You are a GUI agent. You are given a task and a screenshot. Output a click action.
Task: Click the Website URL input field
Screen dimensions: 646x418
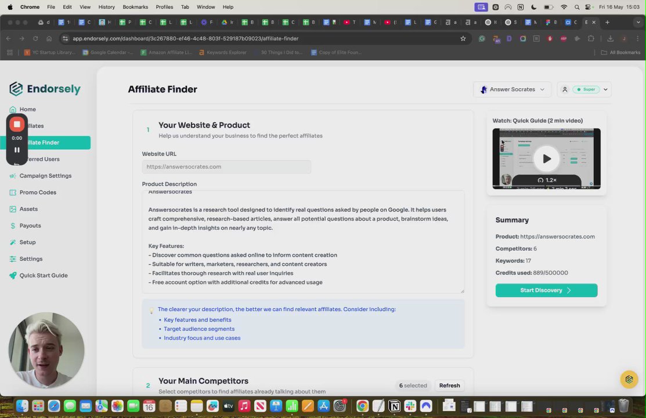tap(226, 167)
